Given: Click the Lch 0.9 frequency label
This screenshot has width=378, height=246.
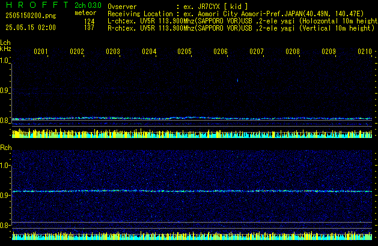Looking at the screenshot, I should [x=4, y=91].
